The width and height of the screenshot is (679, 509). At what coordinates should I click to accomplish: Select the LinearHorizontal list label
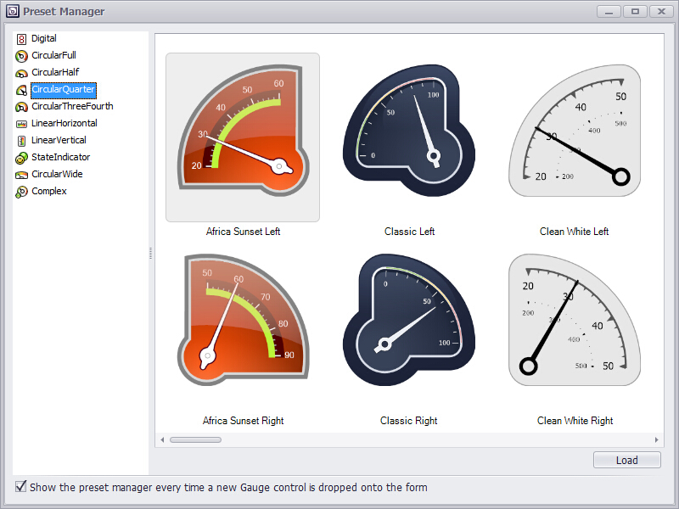[x=65, y=123]
